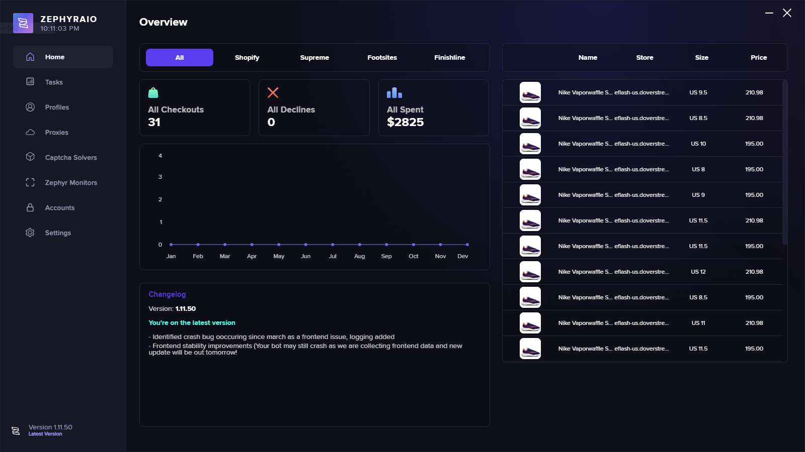Image resolution: width=805 pixels, height=452 pixels.
Task: Switch to the Finishline tab
Action: coord(450,57)
